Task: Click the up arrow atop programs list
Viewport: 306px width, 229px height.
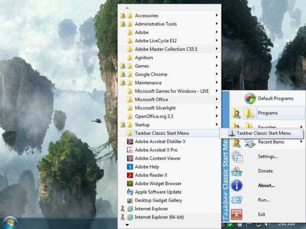Action: tap(127, 8)
